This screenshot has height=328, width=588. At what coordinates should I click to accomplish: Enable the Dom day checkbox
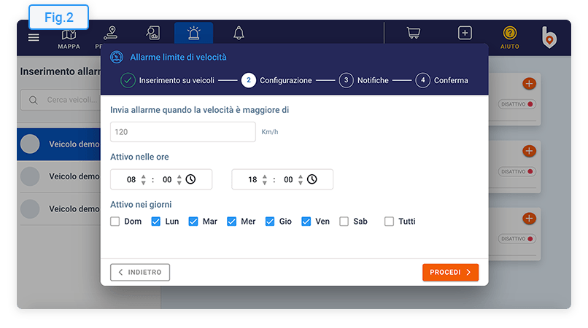115,222
